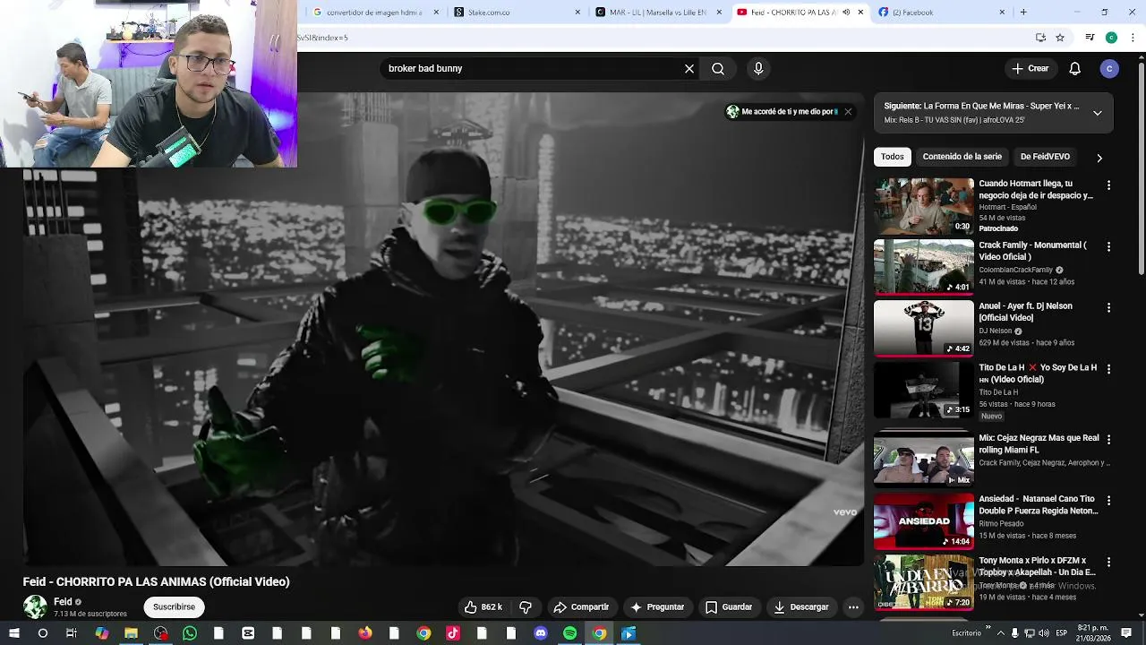Click the Descargar button
Image resolution: width=1146 pixels, height=645 pixels.
pyautogui.click(x=801, y=607)
